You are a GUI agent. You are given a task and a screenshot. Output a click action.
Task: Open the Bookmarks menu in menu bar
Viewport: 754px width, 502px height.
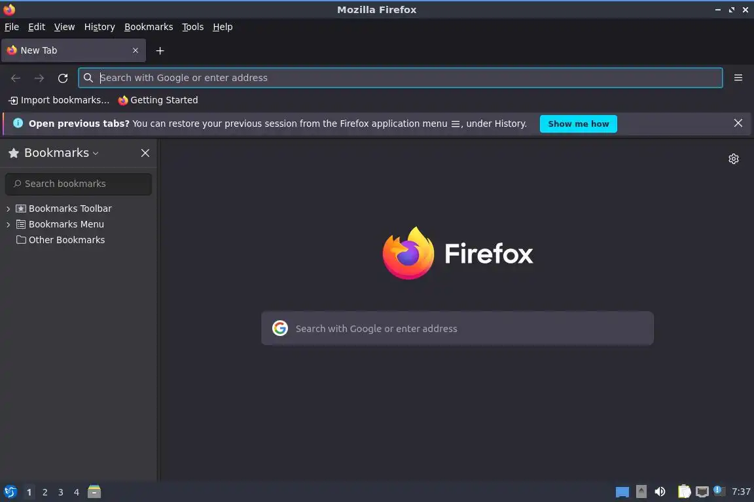click(x=149, y=27)
